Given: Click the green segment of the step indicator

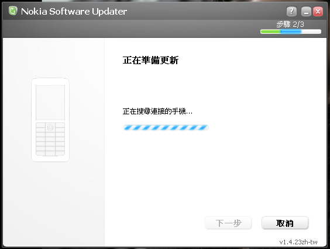Looking at the screenshot, I should tap(271, 31).
